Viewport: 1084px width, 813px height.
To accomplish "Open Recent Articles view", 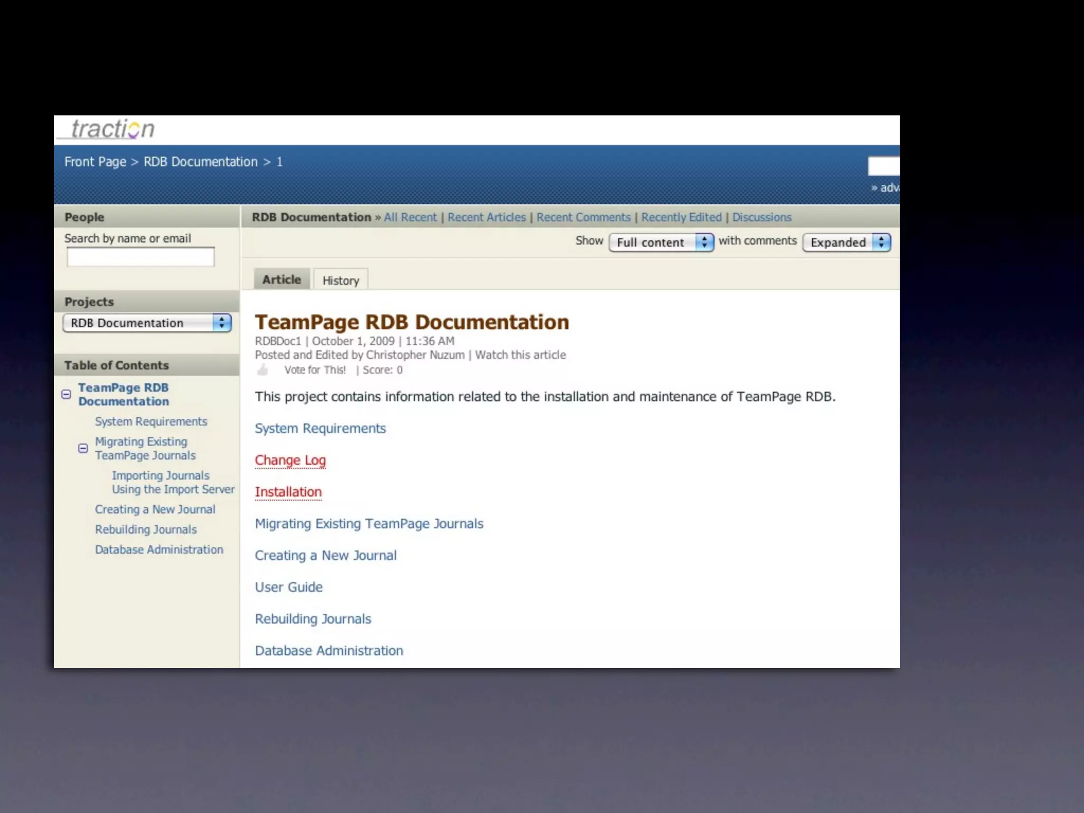I will coord(486,218).
